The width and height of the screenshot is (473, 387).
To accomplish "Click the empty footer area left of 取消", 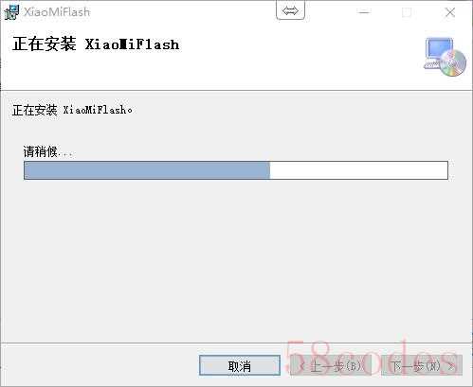I will click(100, 365).
